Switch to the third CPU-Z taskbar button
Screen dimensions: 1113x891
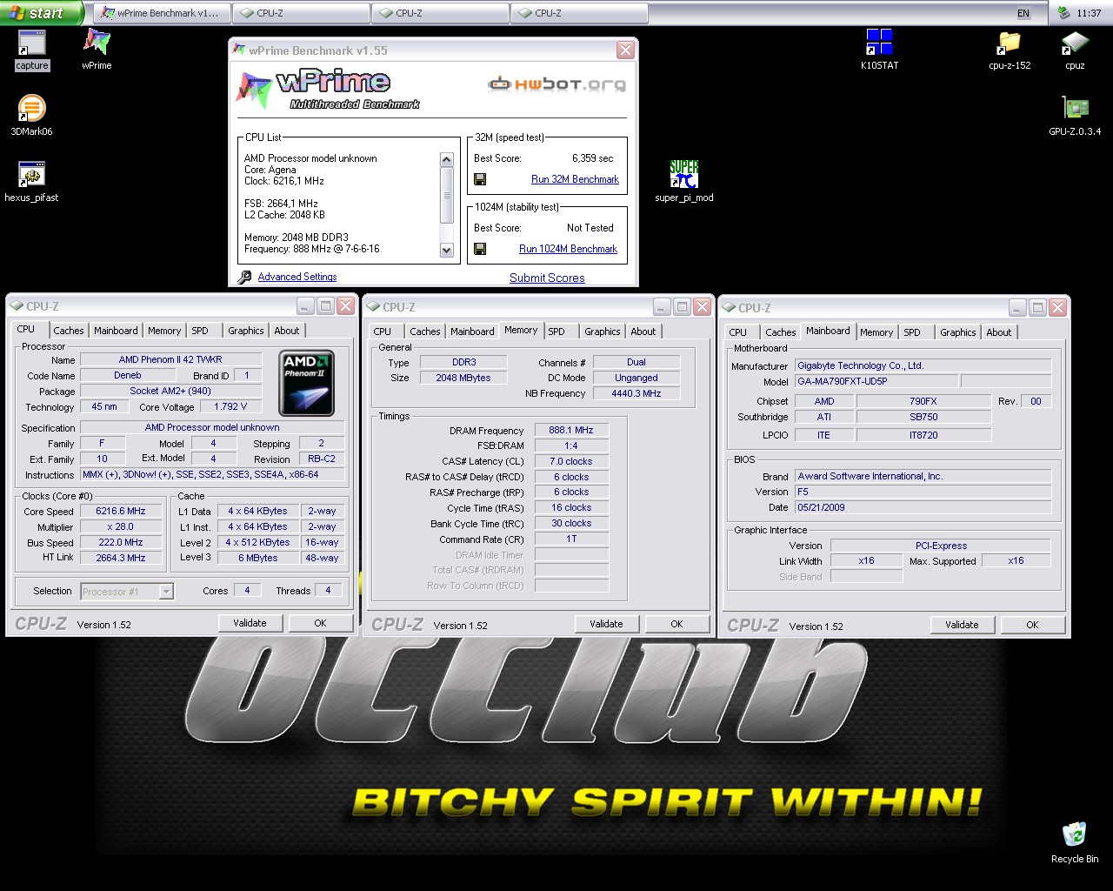[579, 13]
